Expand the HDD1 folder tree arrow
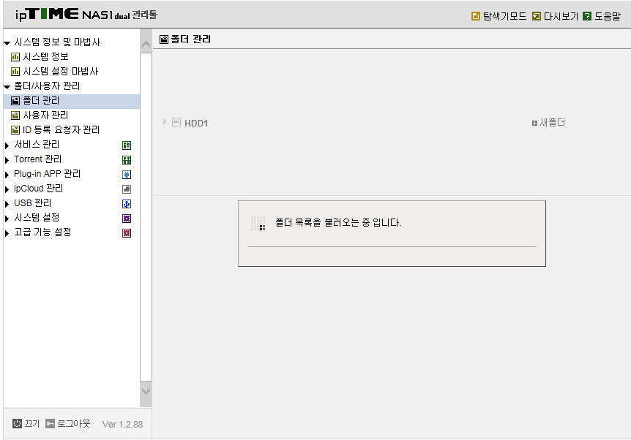631x440 pixels. (x=165, y=122)
